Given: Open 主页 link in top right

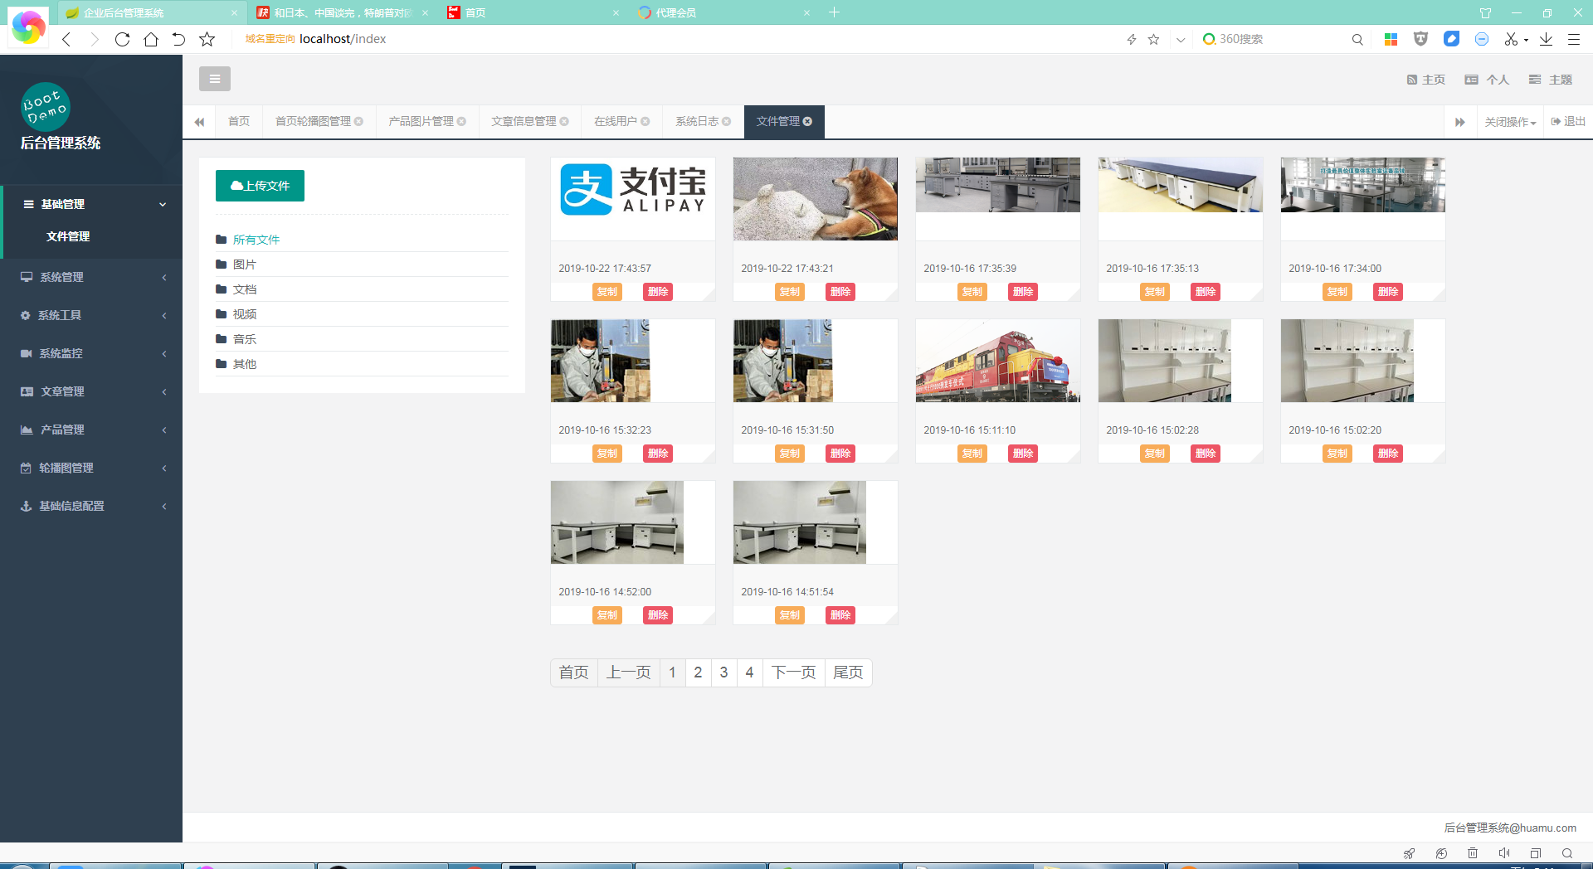Looking at the screenshot, I should (x=1426, y=80).
